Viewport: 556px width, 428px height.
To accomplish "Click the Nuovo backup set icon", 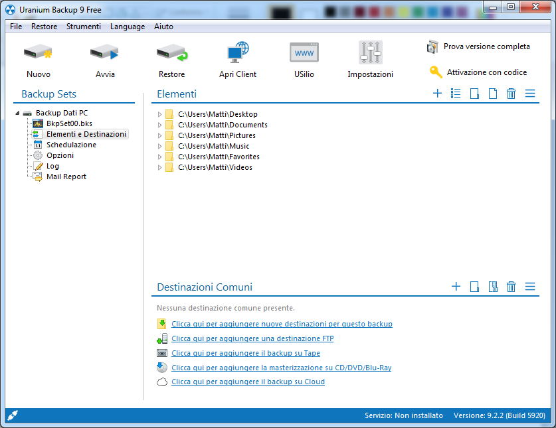I will click(38, 52).
